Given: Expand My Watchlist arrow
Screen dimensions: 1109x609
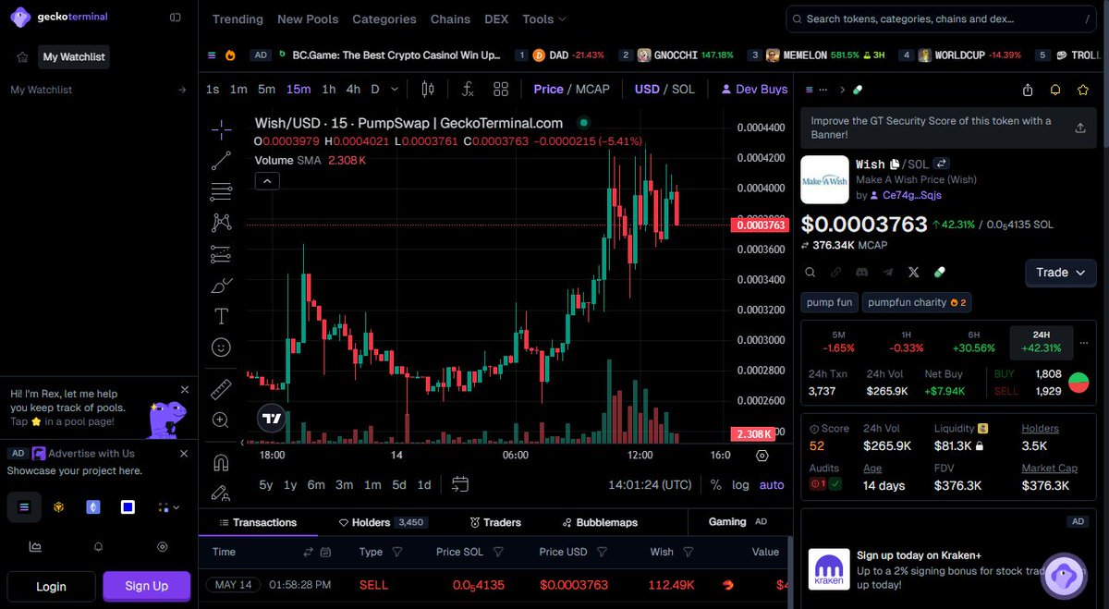Looking at the screenshot, I should (181, 90).
